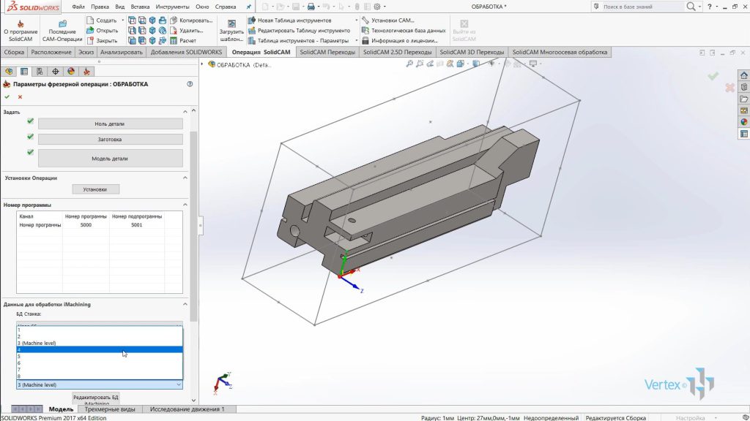
Task: Open the PropertyManager tab icon
Action: click(x=24, y=72)
